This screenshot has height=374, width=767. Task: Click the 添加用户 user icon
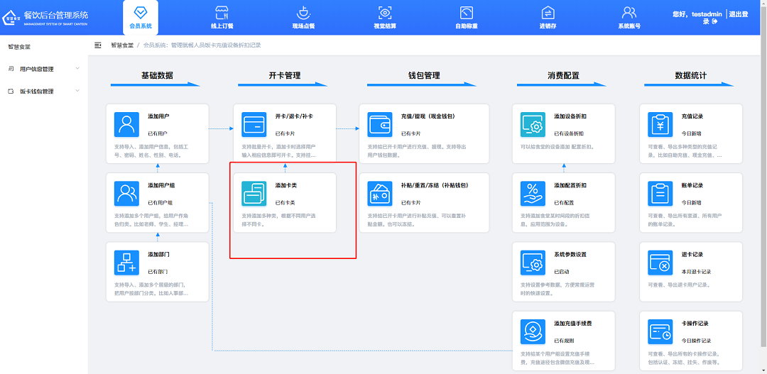coord(127,124)
